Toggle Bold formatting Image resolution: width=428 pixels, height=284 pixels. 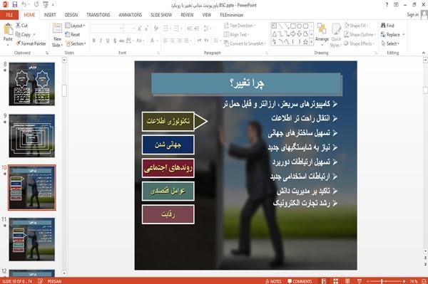pyautogui.click(x=94, y=41)
